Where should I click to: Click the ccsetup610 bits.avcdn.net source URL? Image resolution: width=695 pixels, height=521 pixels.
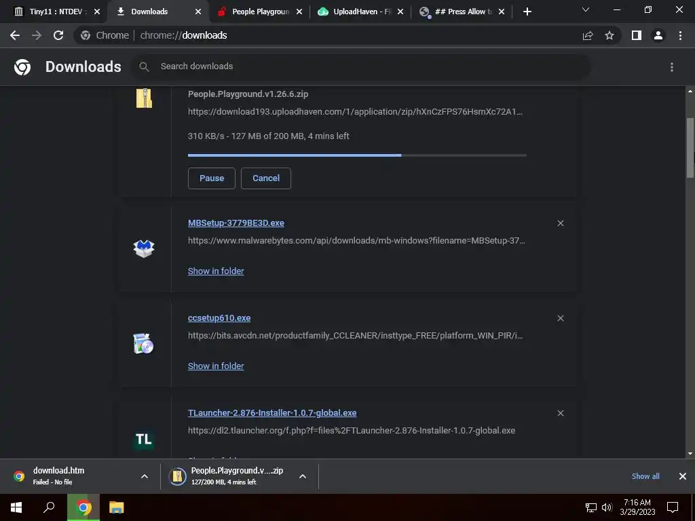tap(356, 335)
